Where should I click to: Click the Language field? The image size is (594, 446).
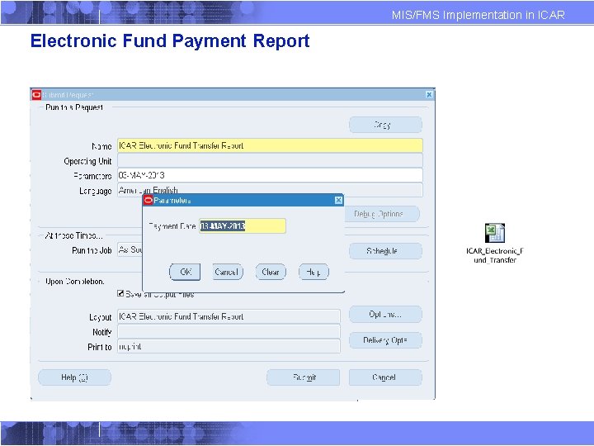270,190
